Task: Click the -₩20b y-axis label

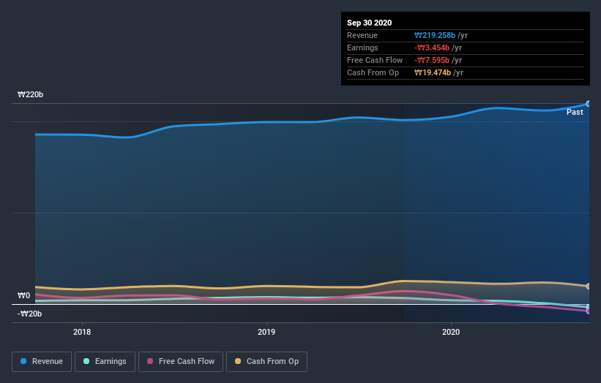Action: point(29,314)
